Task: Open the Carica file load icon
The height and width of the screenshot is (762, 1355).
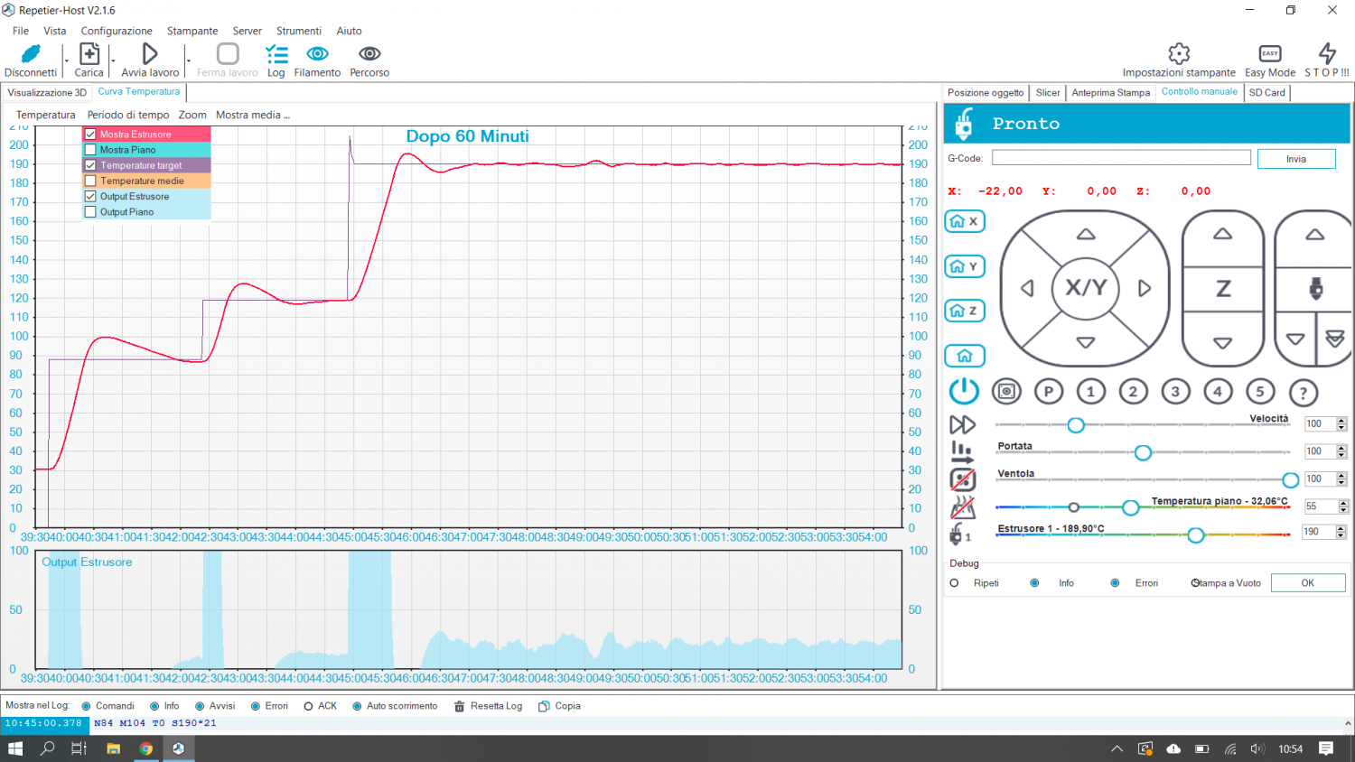Action: 89,54
